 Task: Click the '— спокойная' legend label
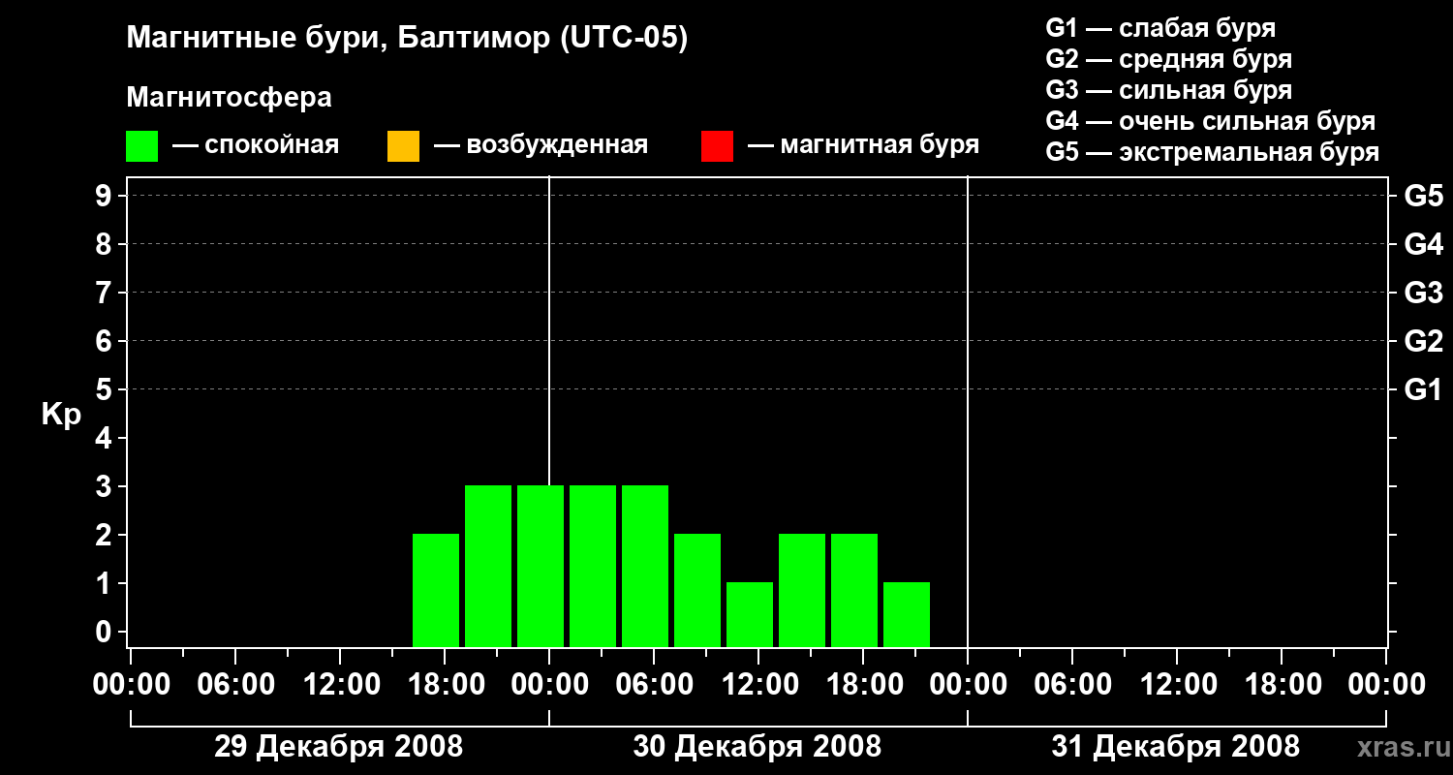coord(256,145)
